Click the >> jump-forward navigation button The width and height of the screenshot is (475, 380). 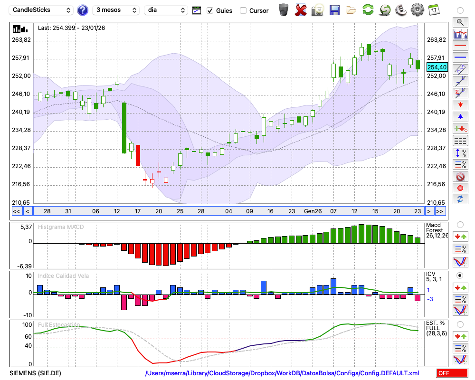[440, 211]
